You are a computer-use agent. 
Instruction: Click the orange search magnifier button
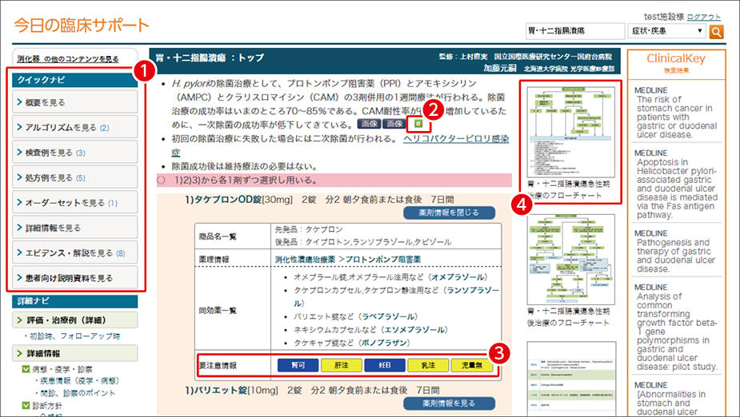(x=716, y=31)
